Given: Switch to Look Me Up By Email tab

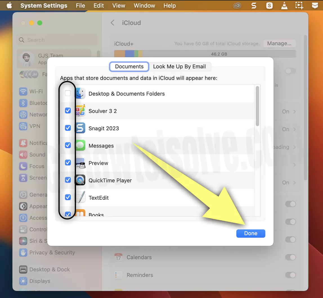Looking at the screenshot, I should click(180, 67).
